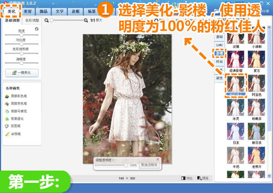Select the LOMO effects category tab
This screenshot has height=193, width=273.
[x=219, y=45]
